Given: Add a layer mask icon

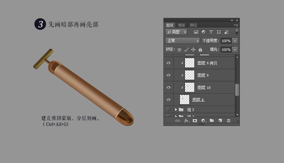Looking at the screenshot, I should click(x=195, y=121).
